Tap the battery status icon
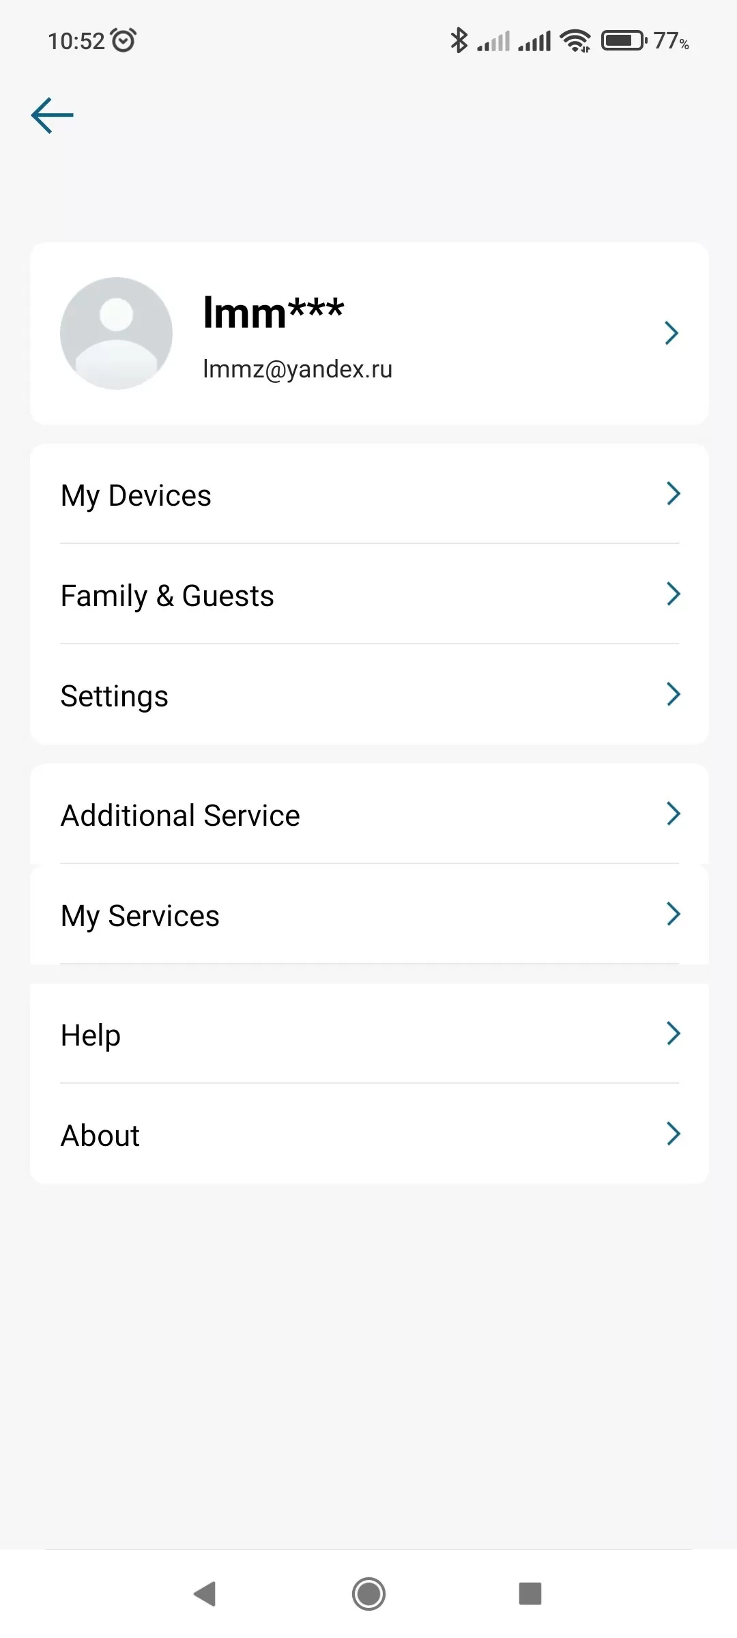 [x=624, y=41]
